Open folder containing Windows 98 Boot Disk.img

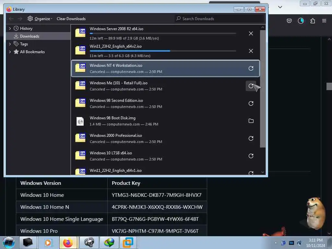click(251, 121)
